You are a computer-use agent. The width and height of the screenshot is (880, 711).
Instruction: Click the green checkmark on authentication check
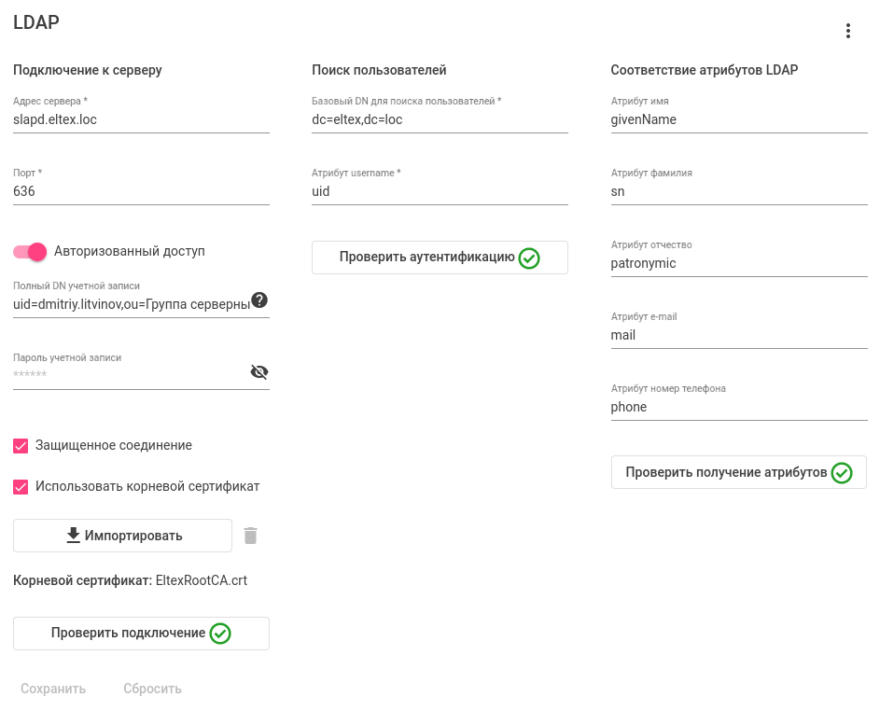(x=529, y=258)
